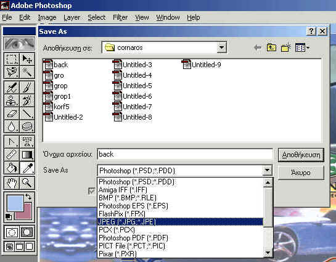Go up one folder level

click(271, 47)
